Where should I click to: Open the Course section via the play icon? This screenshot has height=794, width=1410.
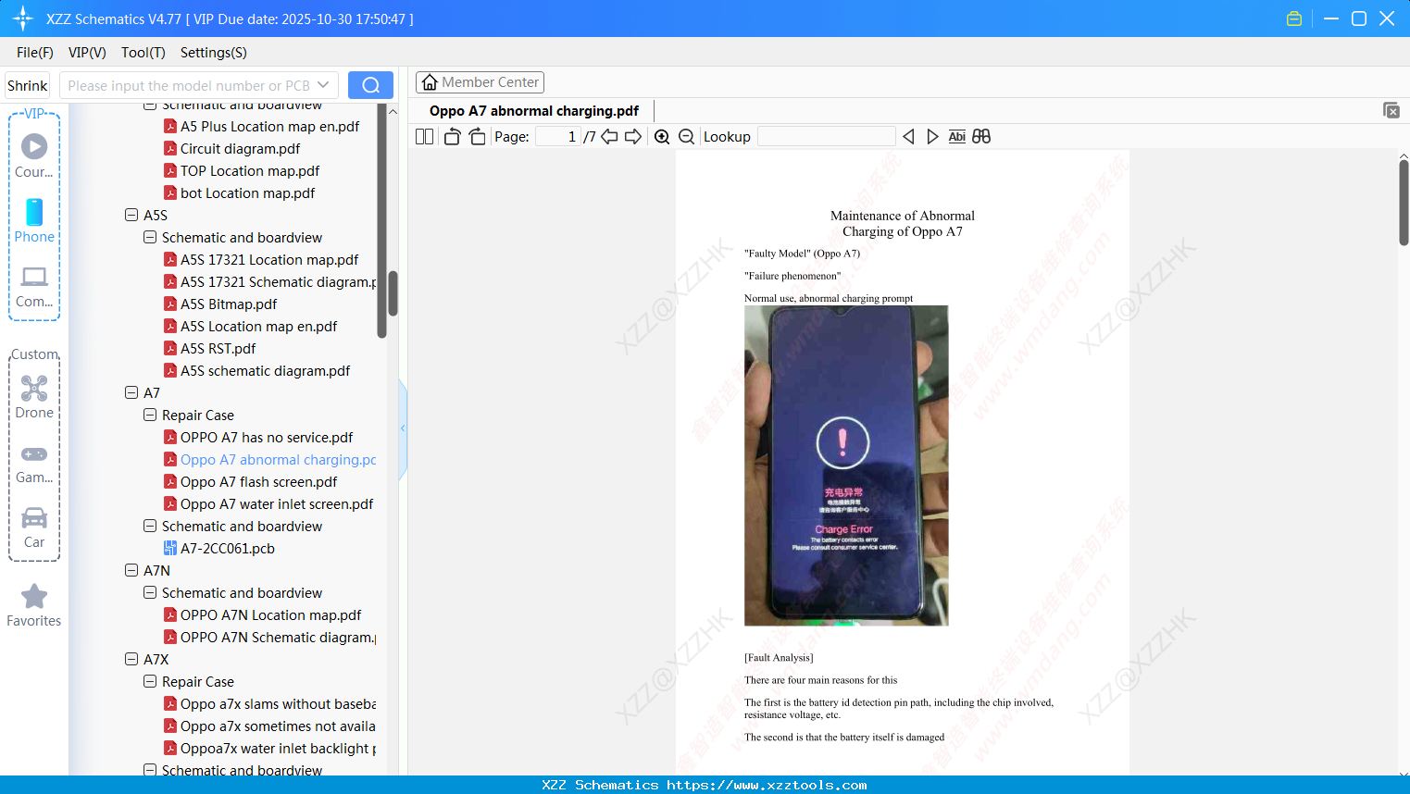click(33, 146)
